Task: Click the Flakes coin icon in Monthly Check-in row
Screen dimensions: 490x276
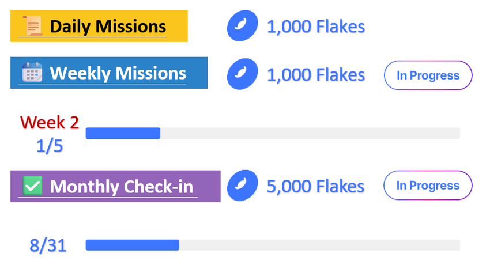Action: [x=242, y=186]
